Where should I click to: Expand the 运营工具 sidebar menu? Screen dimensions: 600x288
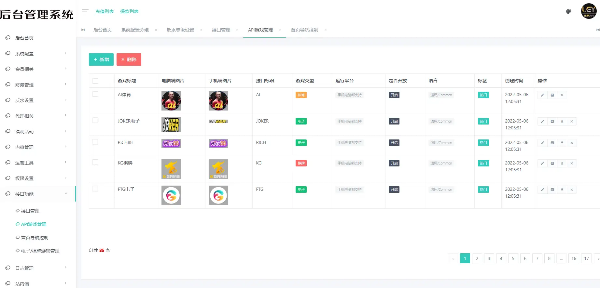38,163
